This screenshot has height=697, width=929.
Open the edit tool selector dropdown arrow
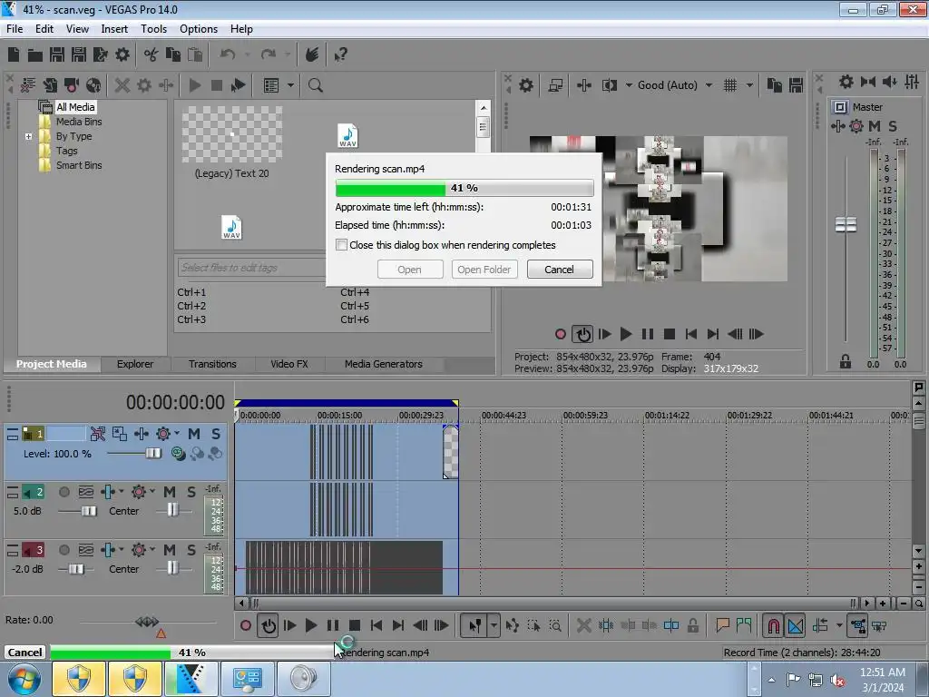click(494, 625)
